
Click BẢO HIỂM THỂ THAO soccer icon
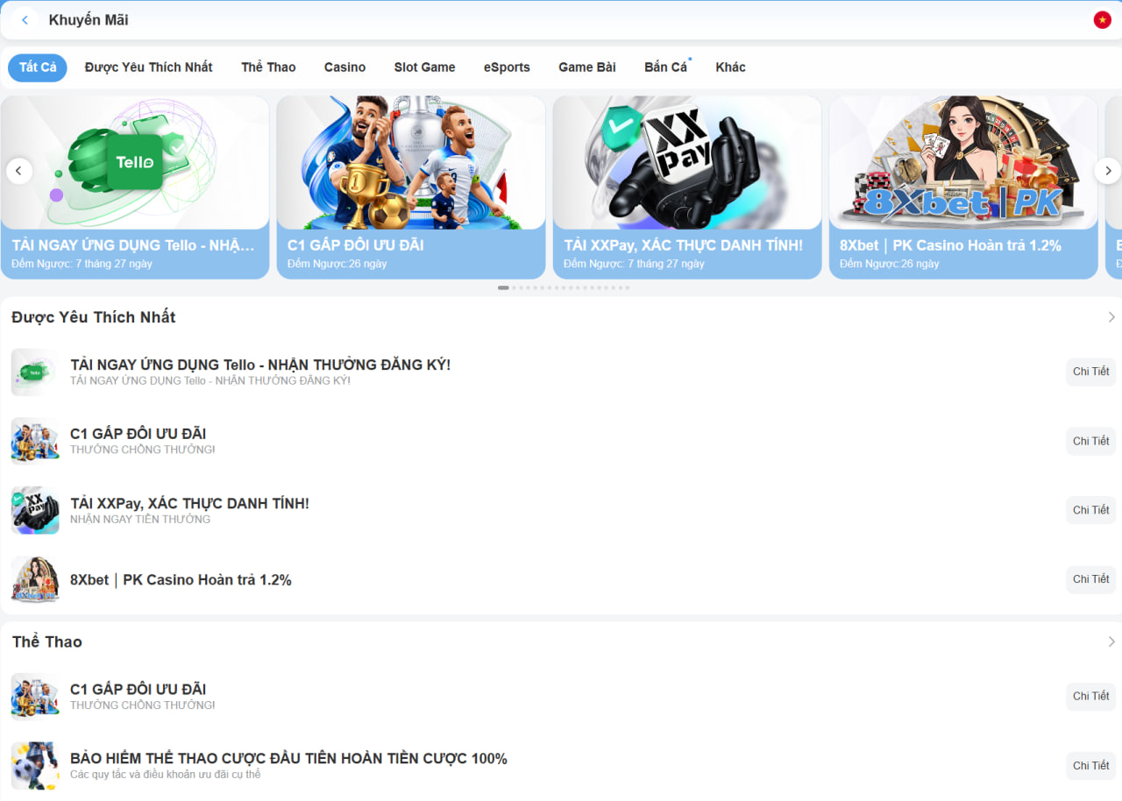coord(35,765)
